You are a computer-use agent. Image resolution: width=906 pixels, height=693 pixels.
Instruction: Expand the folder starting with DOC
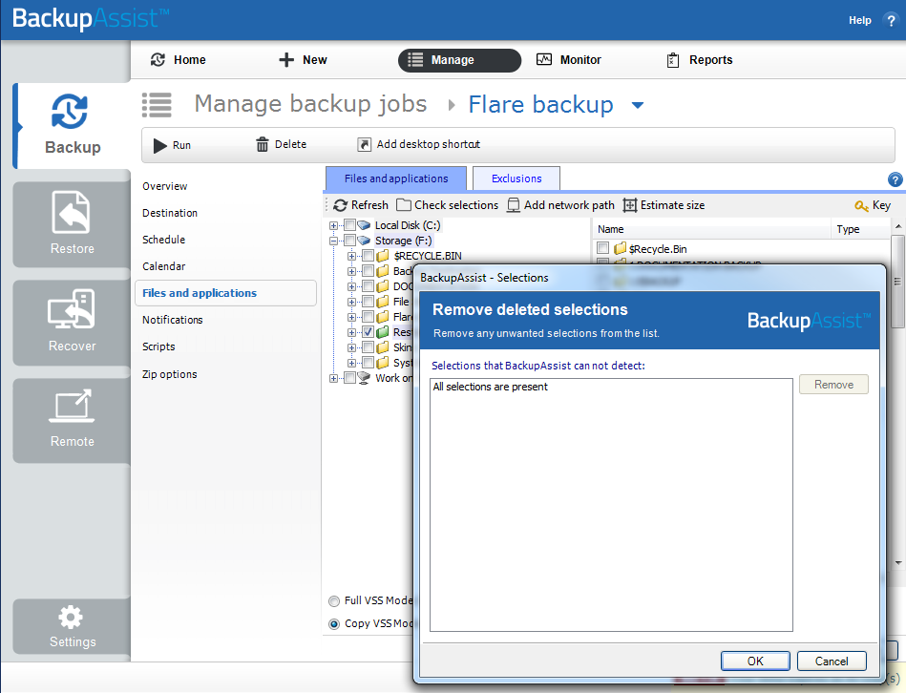[351, 286]
